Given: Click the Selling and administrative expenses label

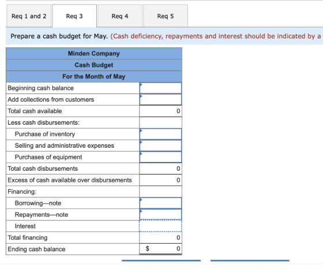Looking at the screenshot, I should 64,145.
